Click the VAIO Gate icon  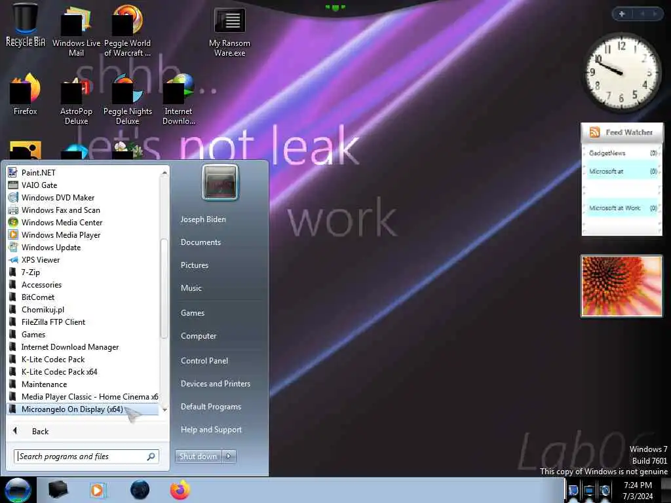13,185
